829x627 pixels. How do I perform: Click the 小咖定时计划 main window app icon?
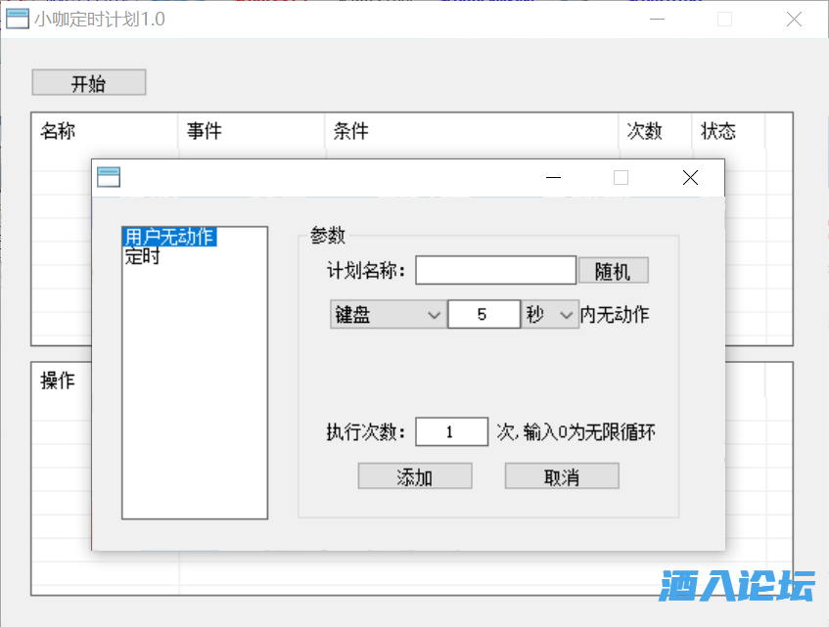coord(18,19)
